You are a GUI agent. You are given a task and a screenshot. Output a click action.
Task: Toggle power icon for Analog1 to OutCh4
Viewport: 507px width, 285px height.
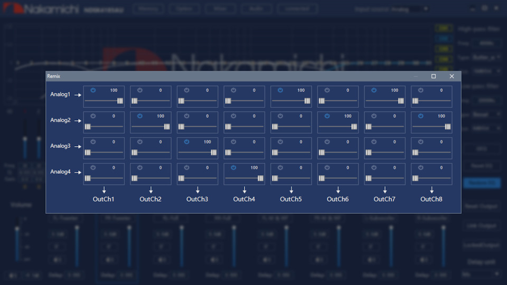pyautogui.click(x=233, y=90)
